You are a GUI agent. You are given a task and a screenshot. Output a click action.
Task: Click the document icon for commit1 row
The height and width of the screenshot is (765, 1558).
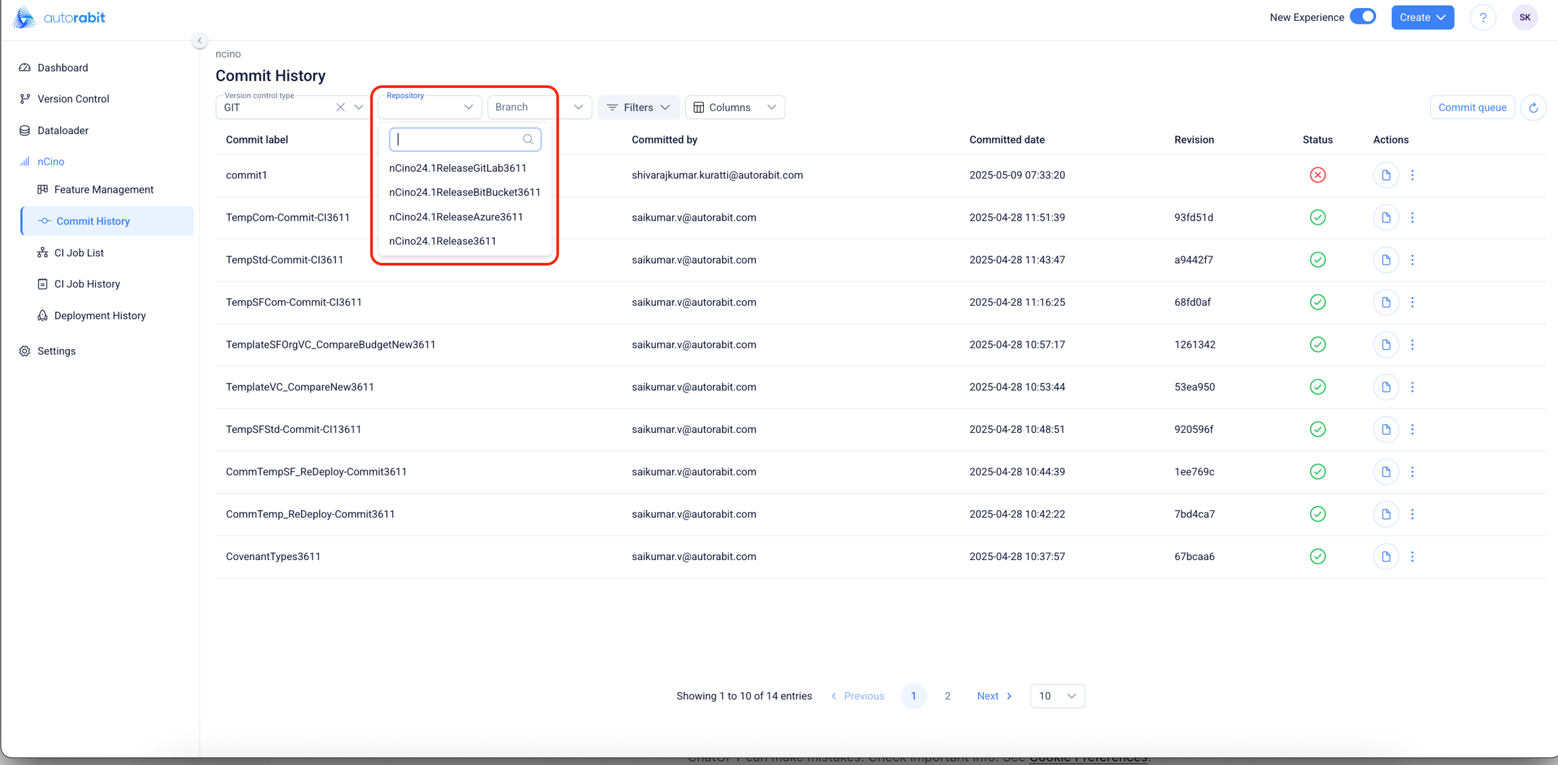pos(1386,175)
